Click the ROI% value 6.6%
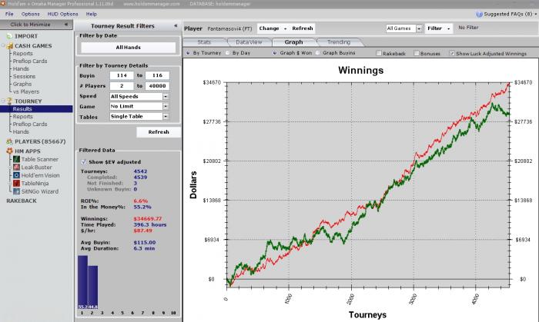 [141, 201]
